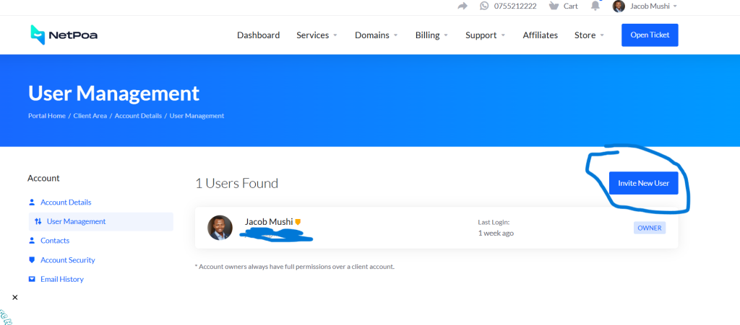Image resolution: width=740 pixels, height=325 pixels.
Task: Click the Email History envelope icon in sidebar
Action: pos(32,279)
